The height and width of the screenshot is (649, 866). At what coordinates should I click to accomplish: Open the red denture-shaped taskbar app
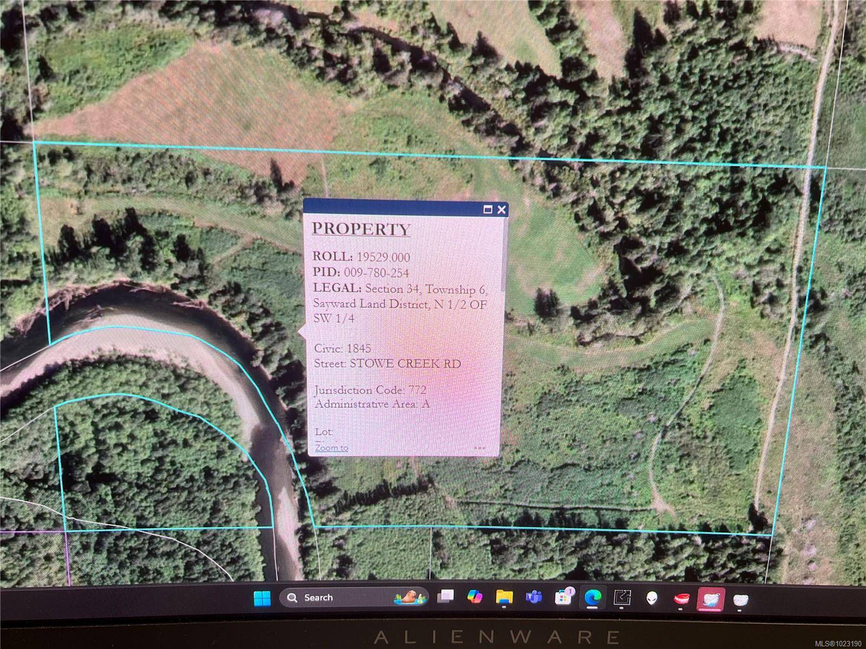pyautogui.click(x=681, y=597)
